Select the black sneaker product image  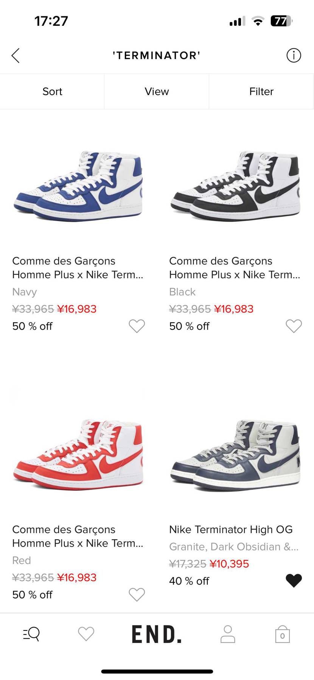click(235, 186)
